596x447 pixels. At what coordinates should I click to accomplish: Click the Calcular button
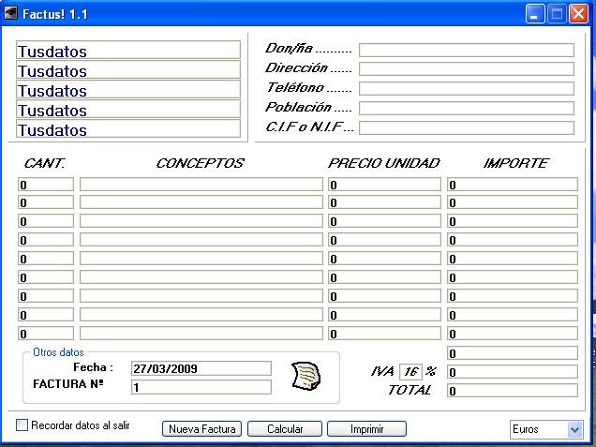pos(285,429)
